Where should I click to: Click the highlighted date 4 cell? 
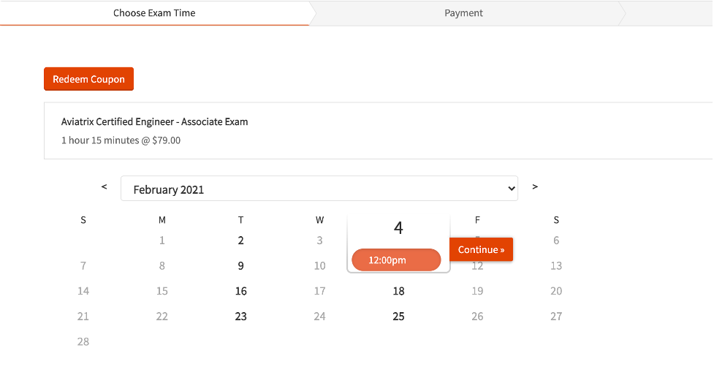(398, 228)
